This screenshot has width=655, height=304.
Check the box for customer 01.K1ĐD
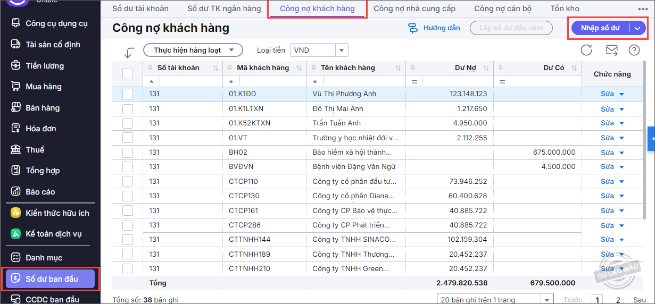[128, 94]
